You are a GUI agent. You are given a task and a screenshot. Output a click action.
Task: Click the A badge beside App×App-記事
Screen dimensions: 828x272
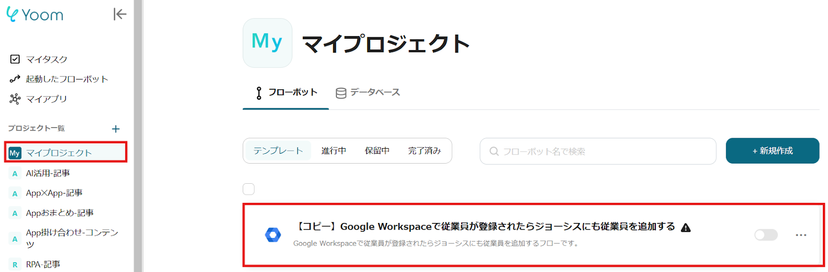pos(15,194)
